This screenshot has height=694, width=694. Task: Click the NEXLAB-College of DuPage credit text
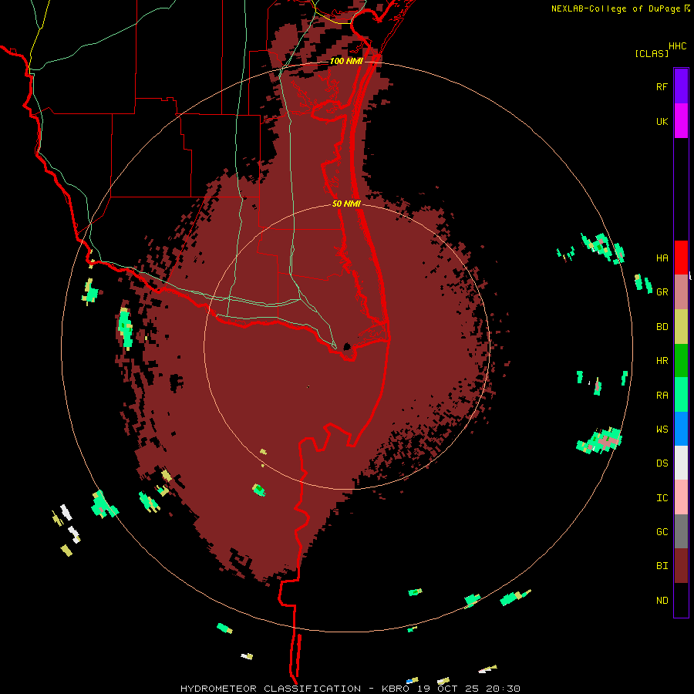tap(617, 8)
